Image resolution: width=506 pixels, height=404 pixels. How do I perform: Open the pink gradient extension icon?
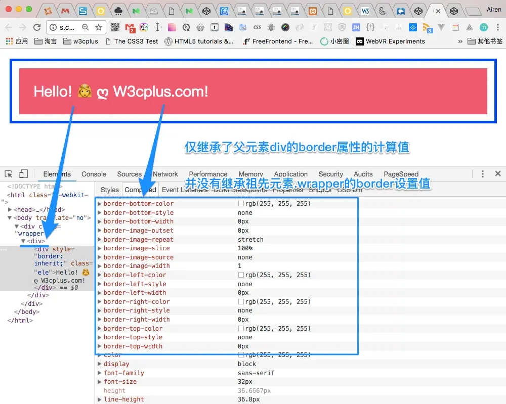pos(172,27)
